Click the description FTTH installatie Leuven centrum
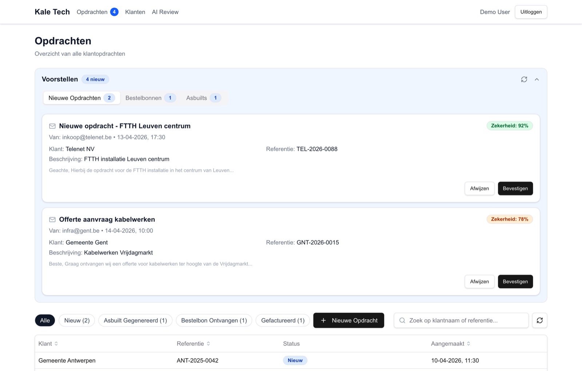This screenshot has height=371, width=582. [x=127, y=159]
